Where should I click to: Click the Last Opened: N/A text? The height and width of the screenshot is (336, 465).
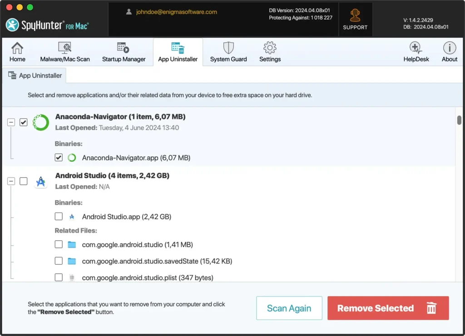pyautogui.click(x=83, y=187)
